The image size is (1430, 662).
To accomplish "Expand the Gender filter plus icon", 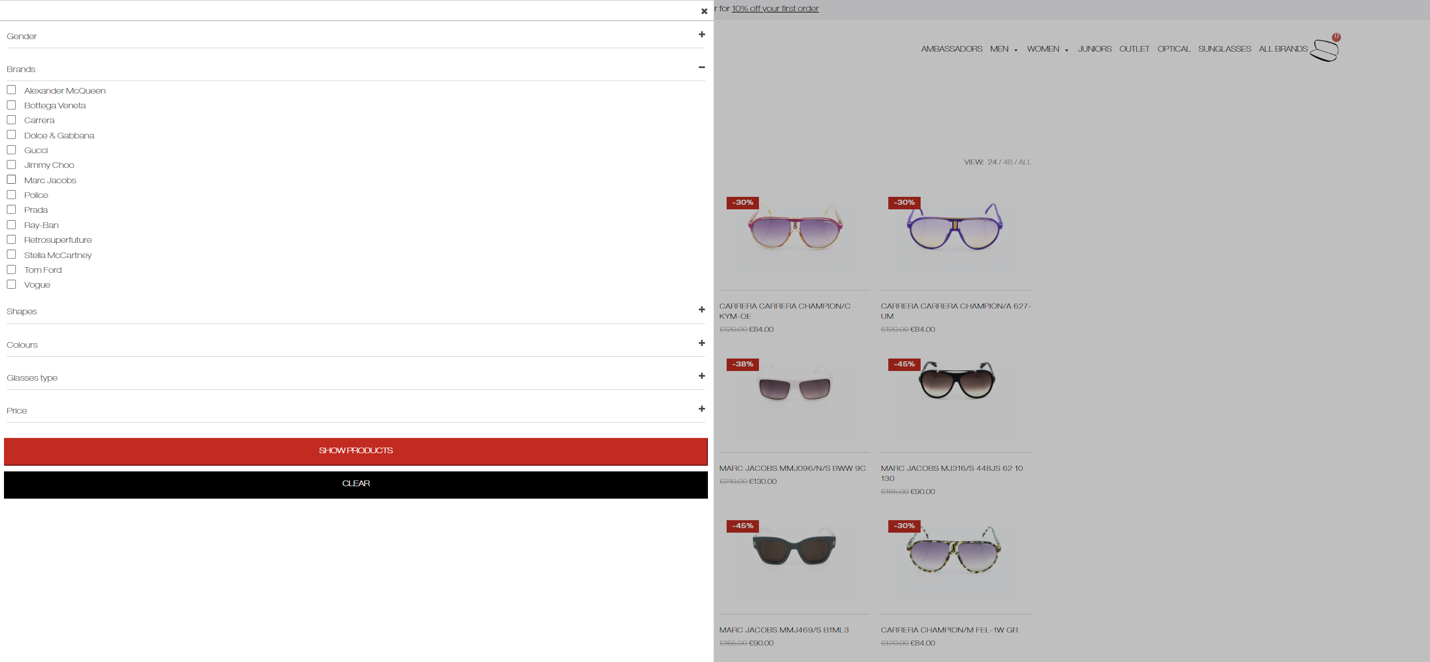I will [702, 35].
